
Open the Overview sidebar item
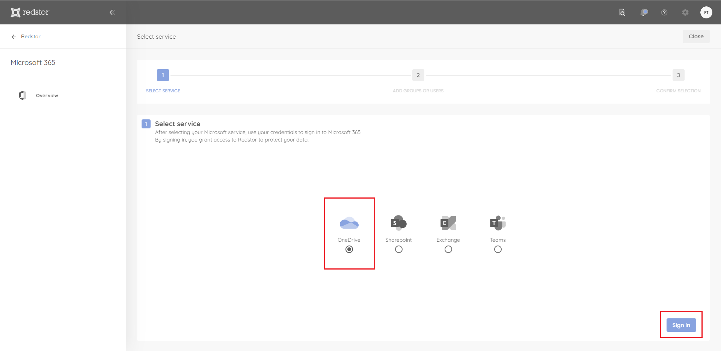point(47,95)
